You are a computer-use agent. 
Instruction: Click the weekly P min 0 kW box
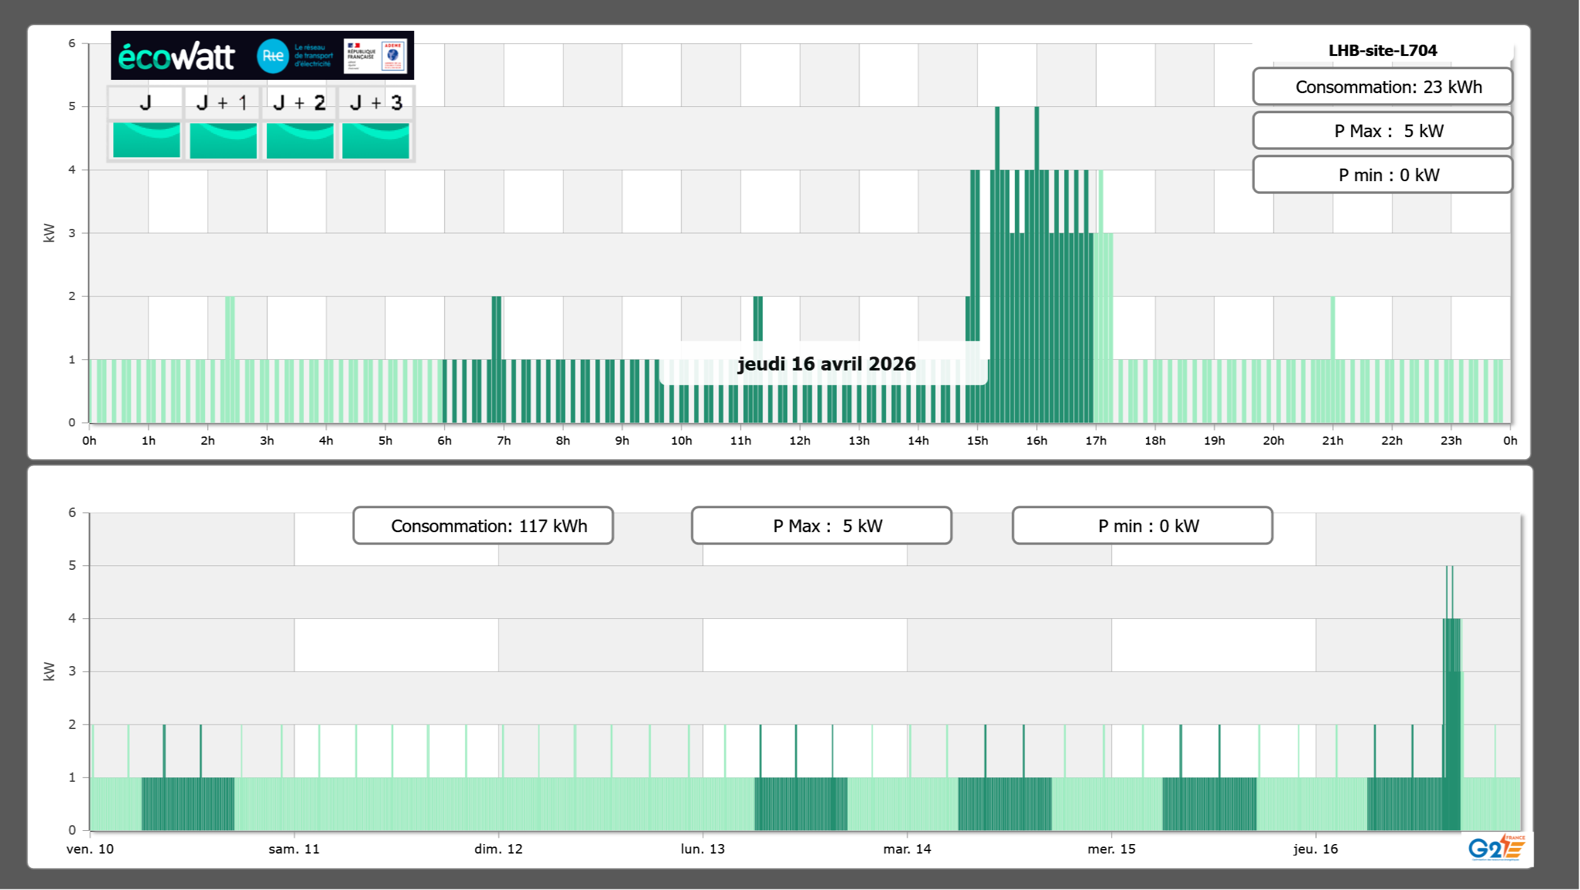click(x=1141, y=526)
